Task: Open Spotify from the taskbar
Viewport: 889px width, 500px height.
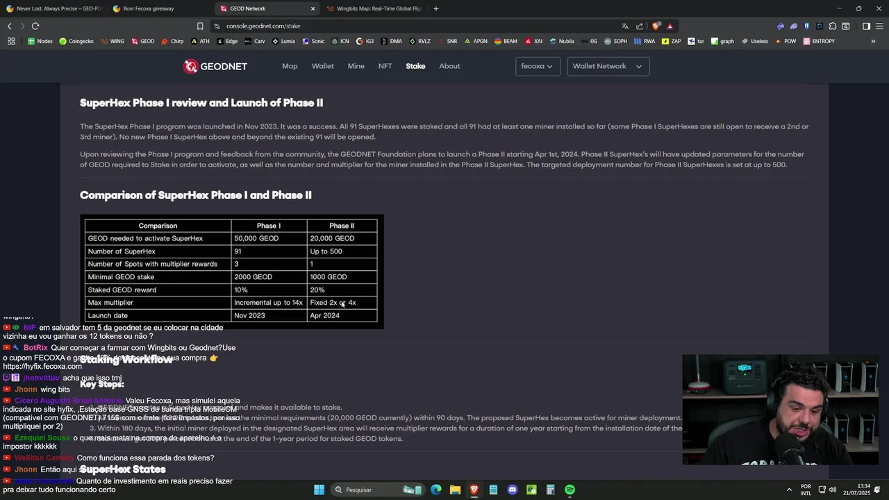Action: pyautogui.click(x=570, y=490)
